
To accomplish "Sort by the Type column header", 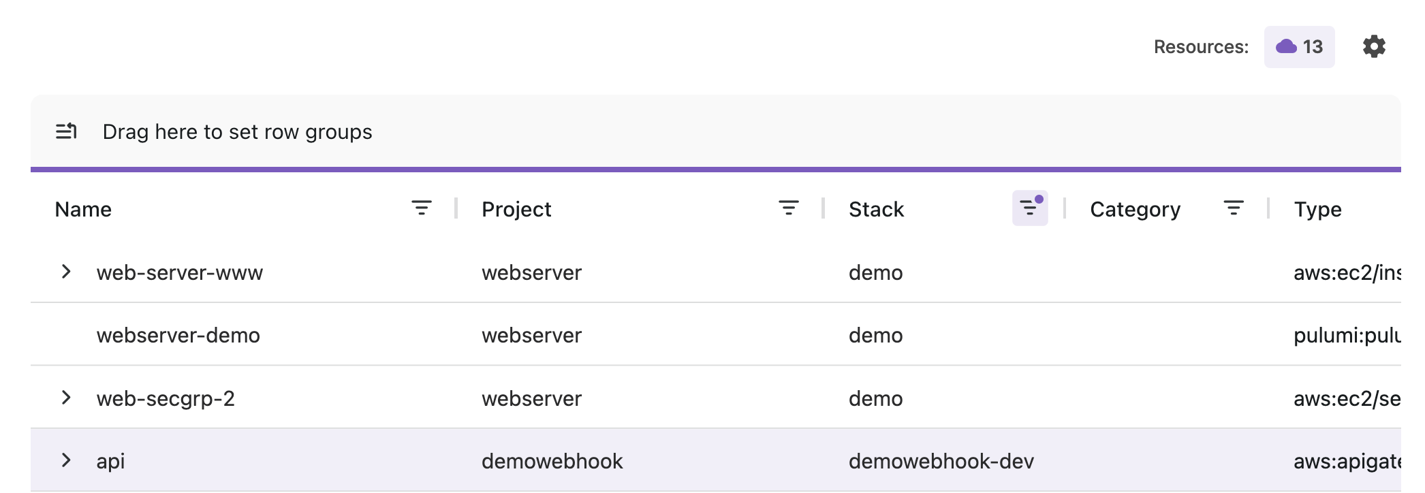I will click(x=1317, y=209).
